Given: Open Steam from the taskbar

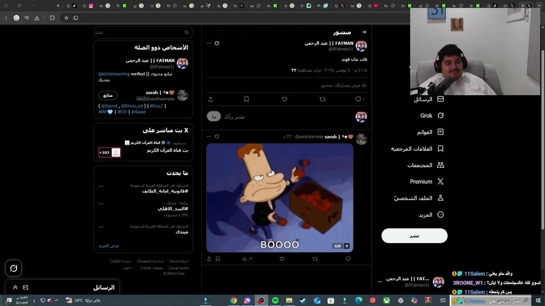Looking at the screenshot, I should (x=303, y=300).
